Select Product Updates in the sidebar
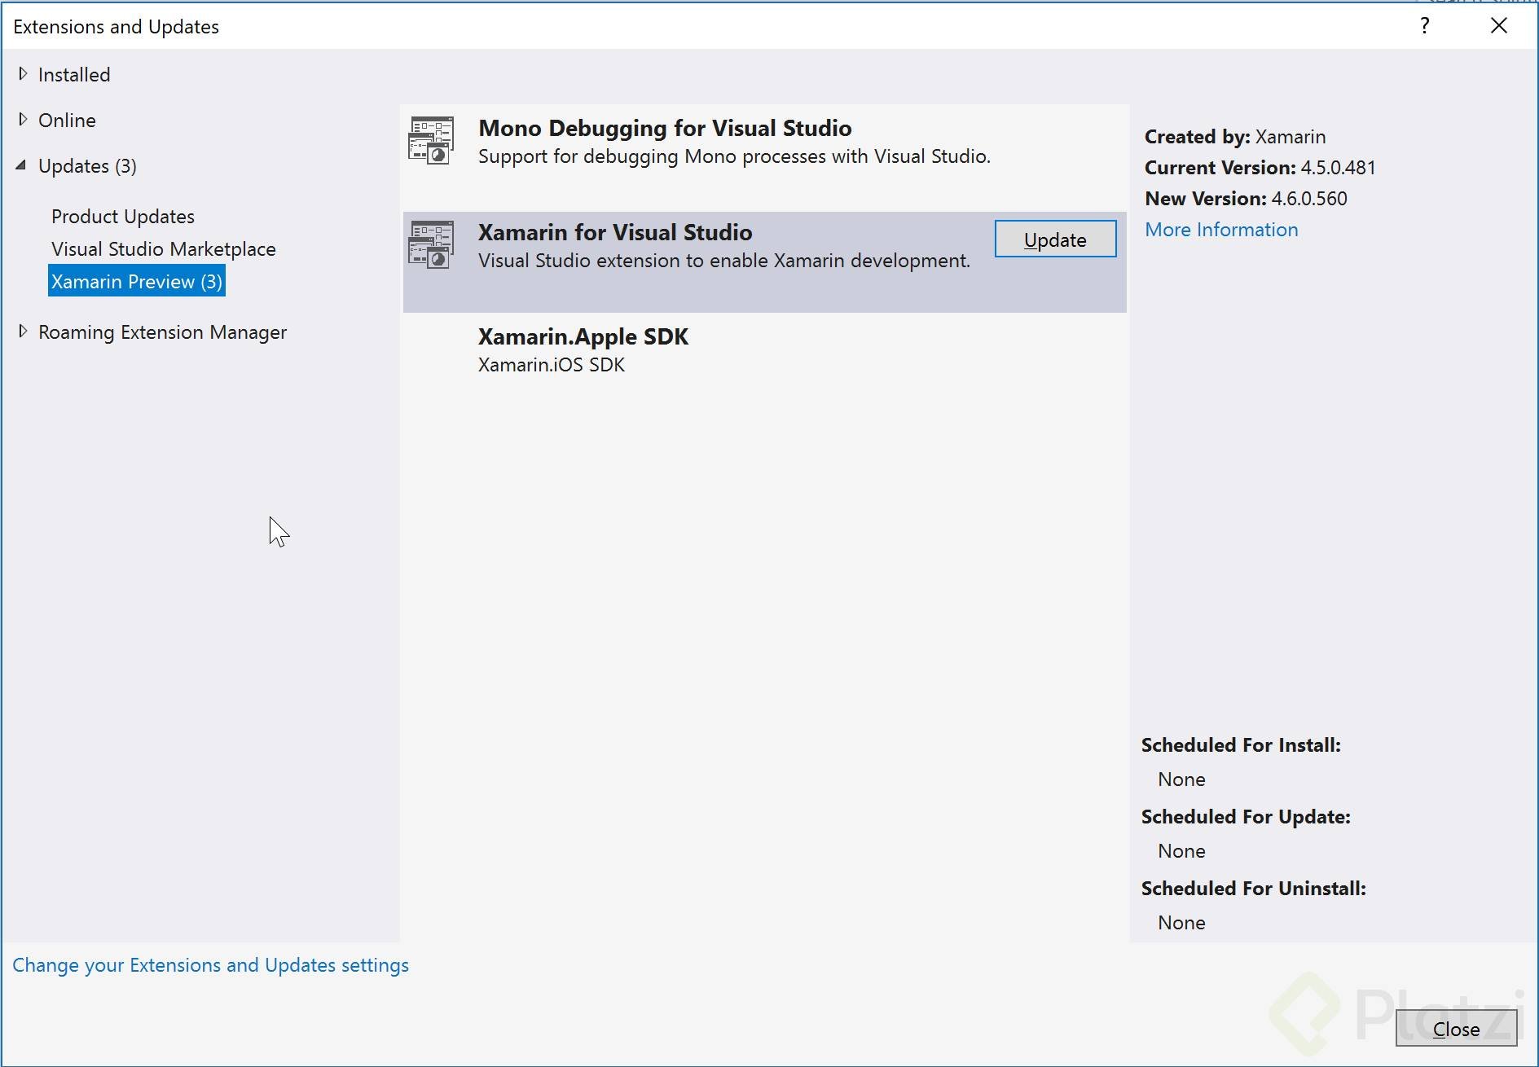Viewport: 1539px width, 1067px height. coord(122,216)
